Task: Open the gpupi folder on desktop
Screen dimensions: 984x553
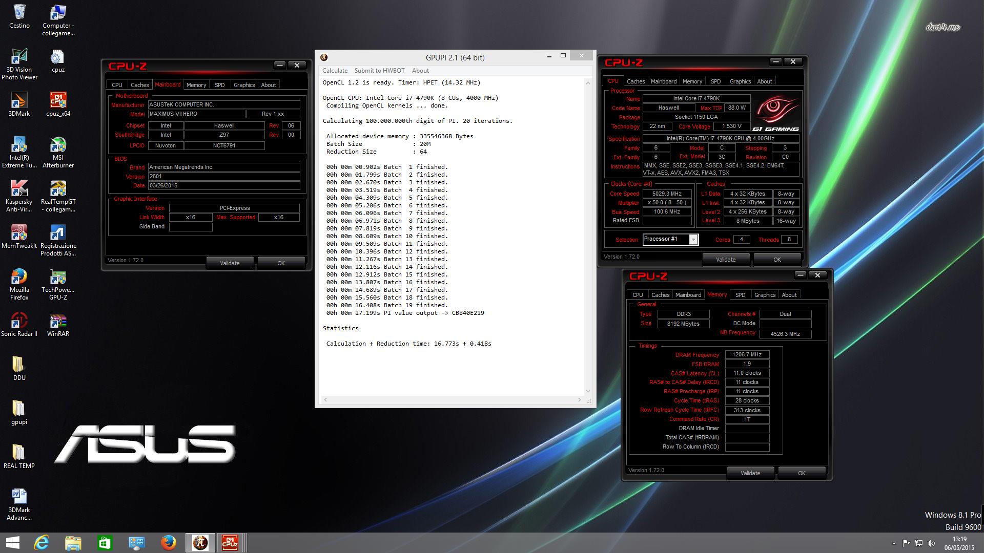Action: tap(19, 413)
